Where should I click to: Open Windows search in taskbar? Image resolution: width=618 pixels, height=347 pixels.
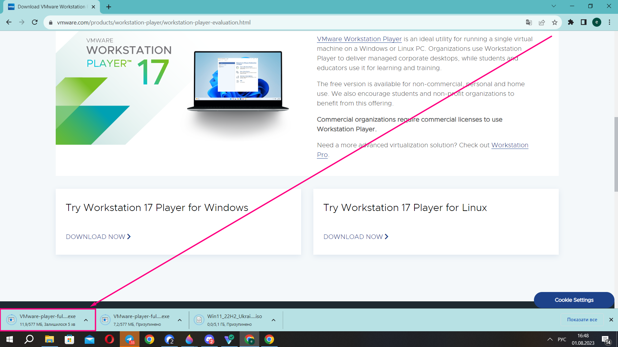(x=29, y=339)
